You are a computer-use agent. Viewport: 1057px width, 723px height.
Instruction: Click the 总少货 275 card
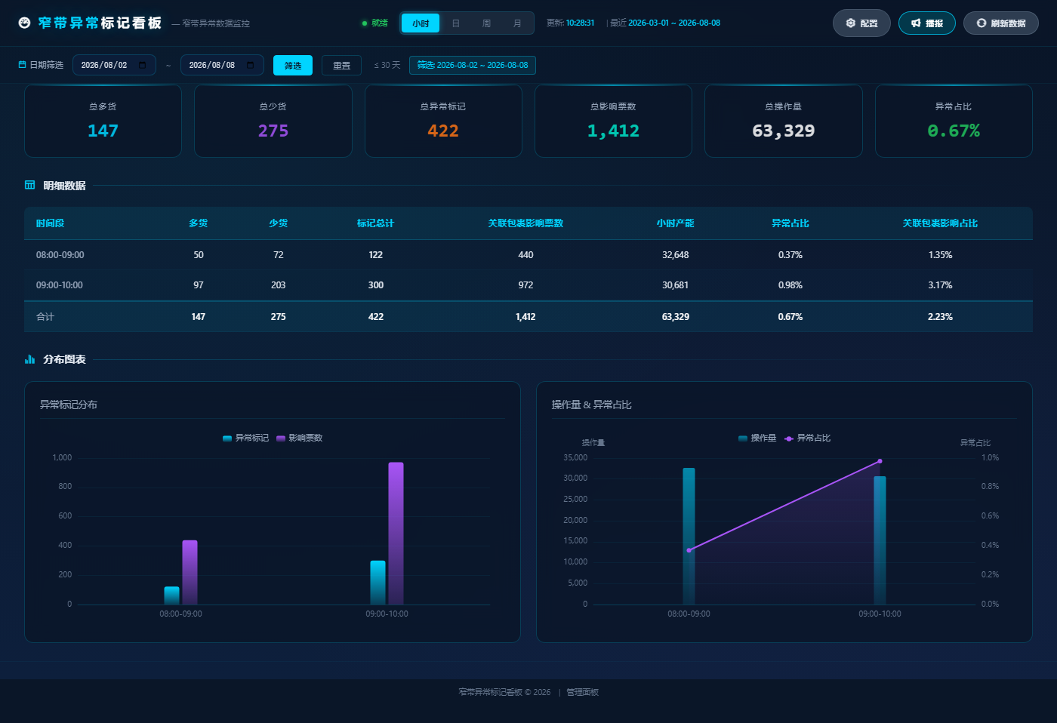[273, 121]
